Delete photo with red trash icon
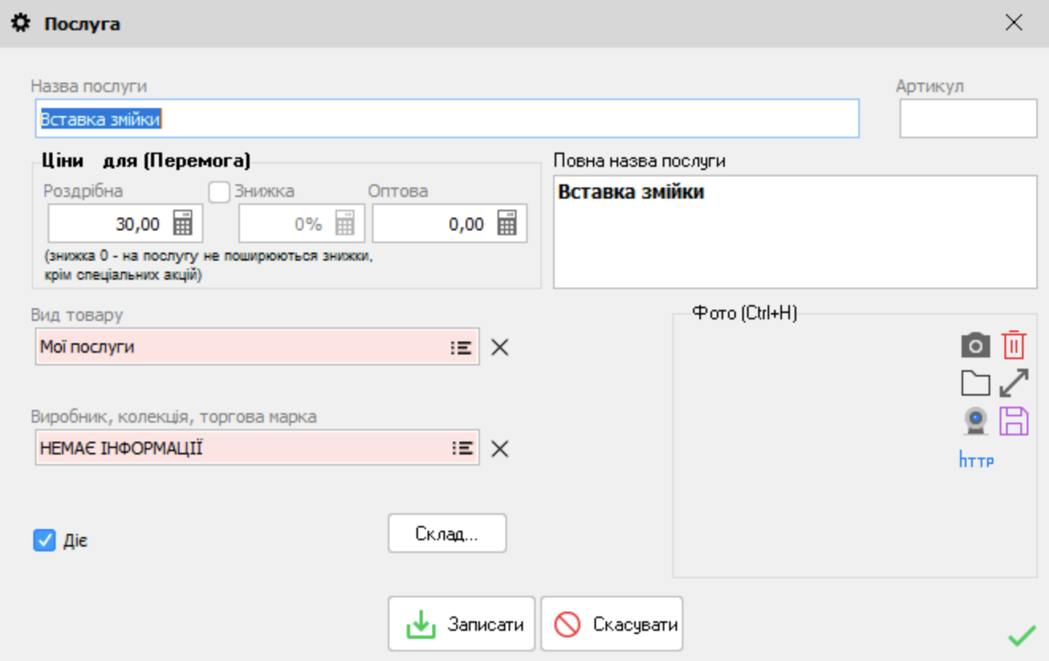This screenshot has width=1049, height=661. point(1013,346)
